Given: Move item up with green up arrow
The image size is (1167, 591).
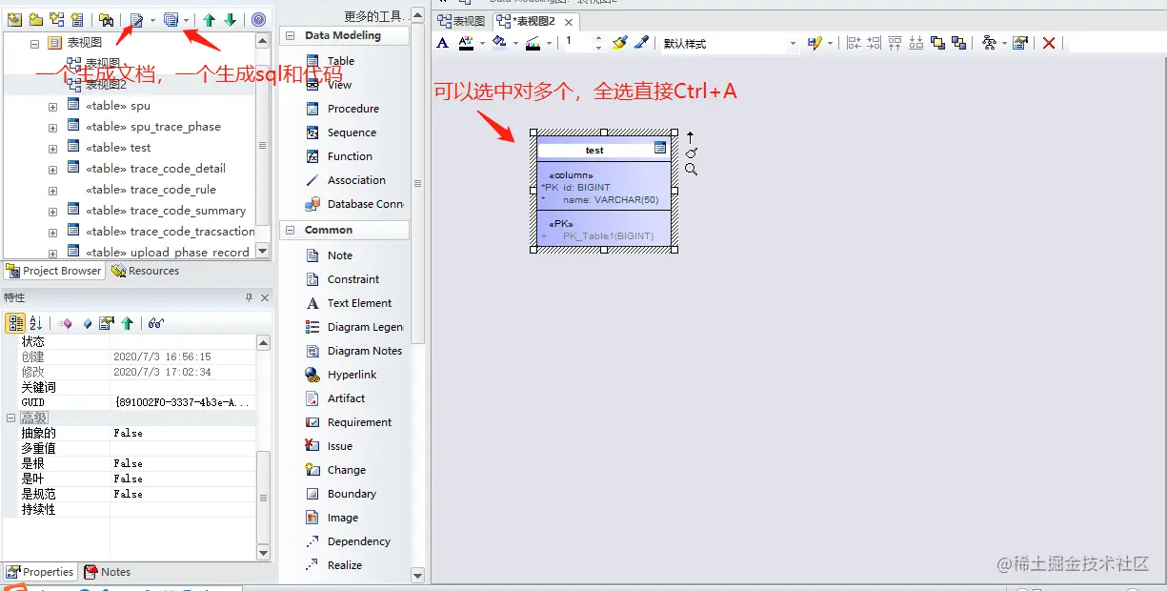Looking at the screenshot, I should tap(210, 19).
